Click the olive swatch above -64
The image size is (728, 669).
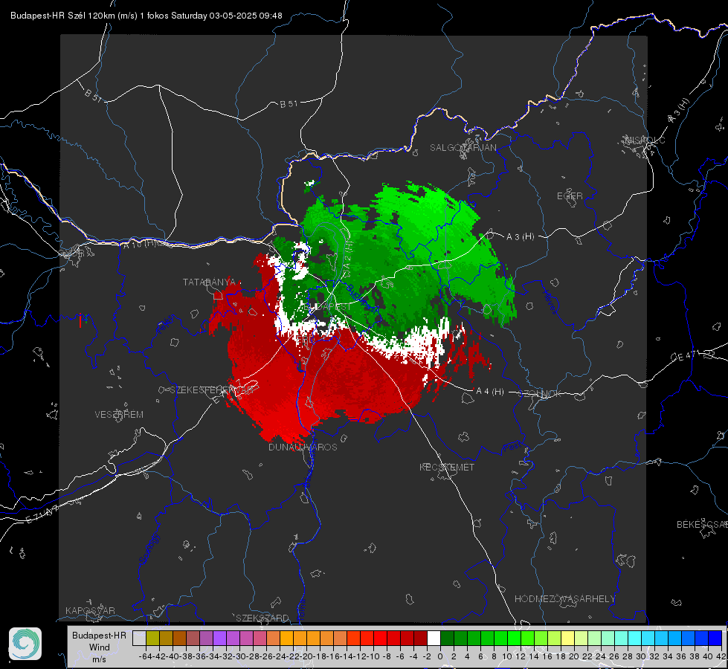coord(152,638)
